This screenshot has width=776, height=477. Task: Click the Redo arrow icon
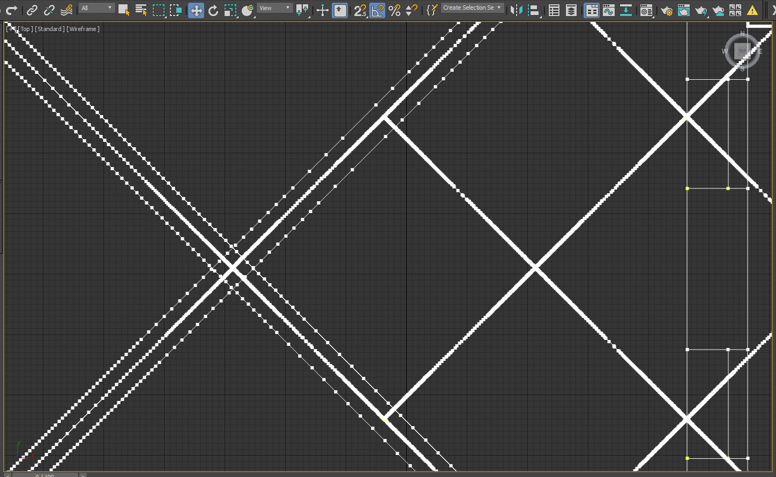click(x=11, y=10)
